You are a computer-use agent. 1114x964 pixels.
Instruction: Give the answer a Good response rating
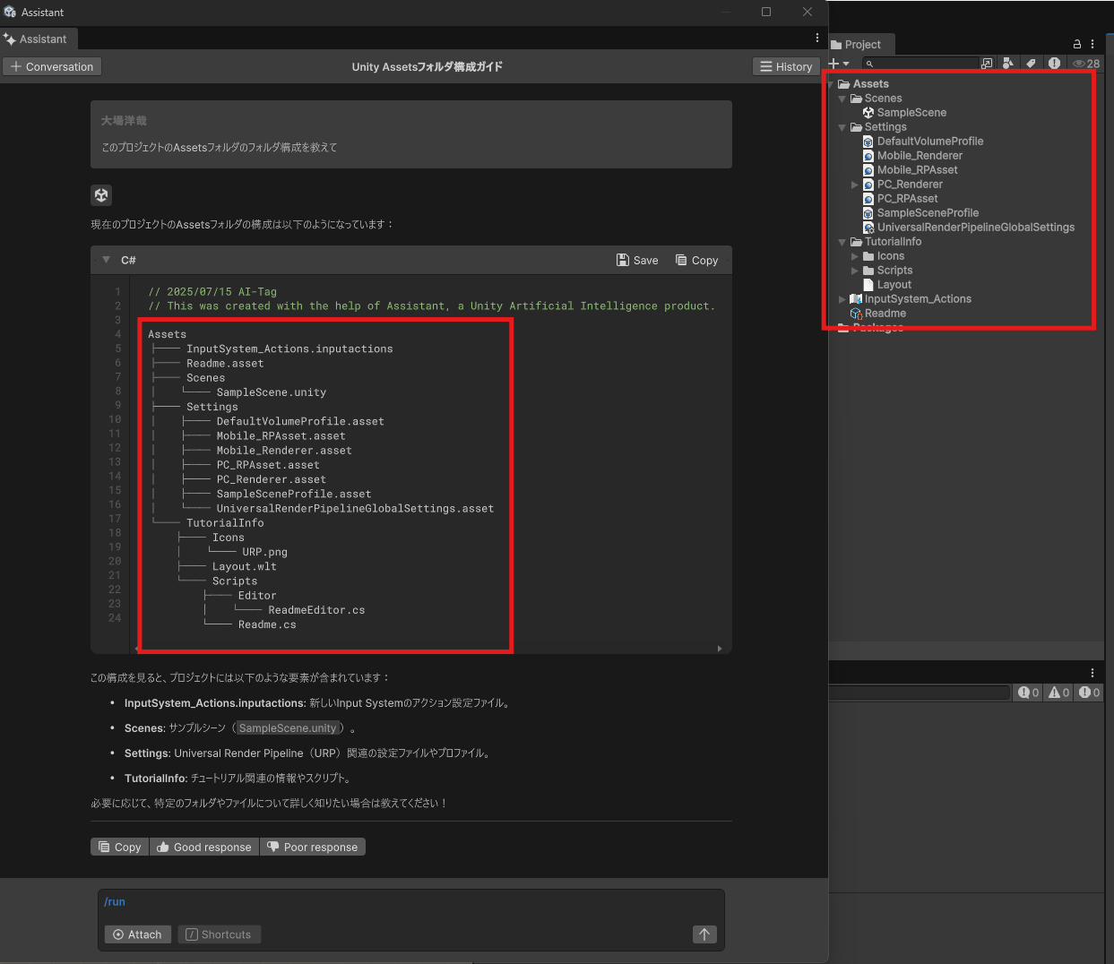pyautogui.click(x=203, y=847)
